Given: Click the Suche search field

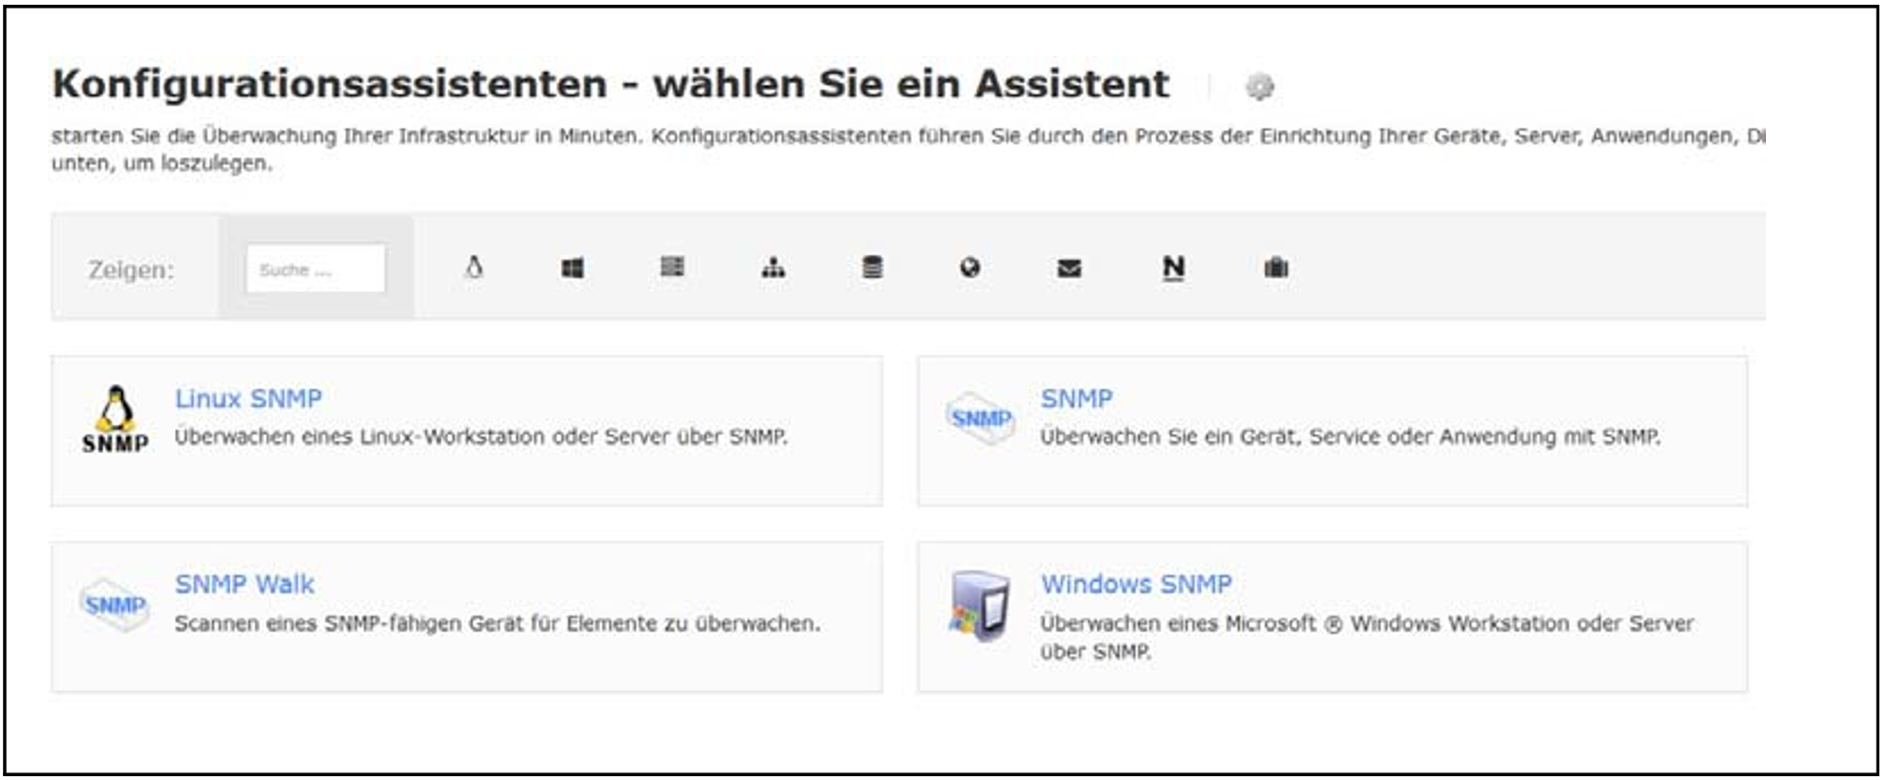Looking at the screenshot, I should tap(315, 269).
